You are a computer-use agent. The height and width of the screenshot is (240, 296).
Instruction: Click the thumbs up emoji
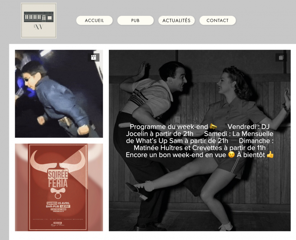point(270,155)
